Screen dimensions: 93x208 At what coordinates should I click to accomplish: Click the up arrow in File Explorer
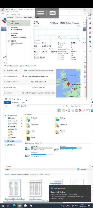point(15,106)
